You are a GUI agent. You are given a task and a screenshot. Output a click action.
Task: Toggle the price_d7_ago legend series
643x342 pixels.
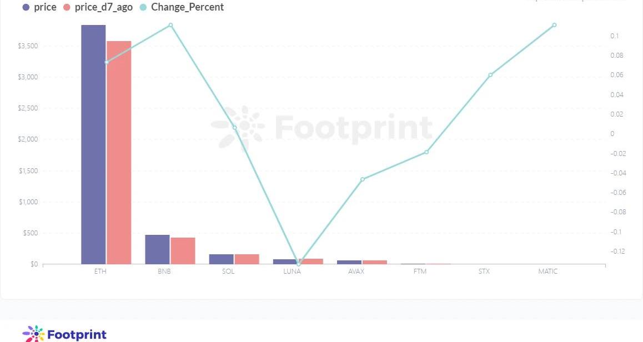pyautogui.click(x=98, y=7)
